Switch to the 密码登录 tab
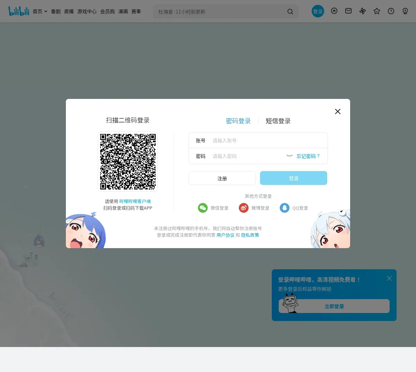 [238, 121]
